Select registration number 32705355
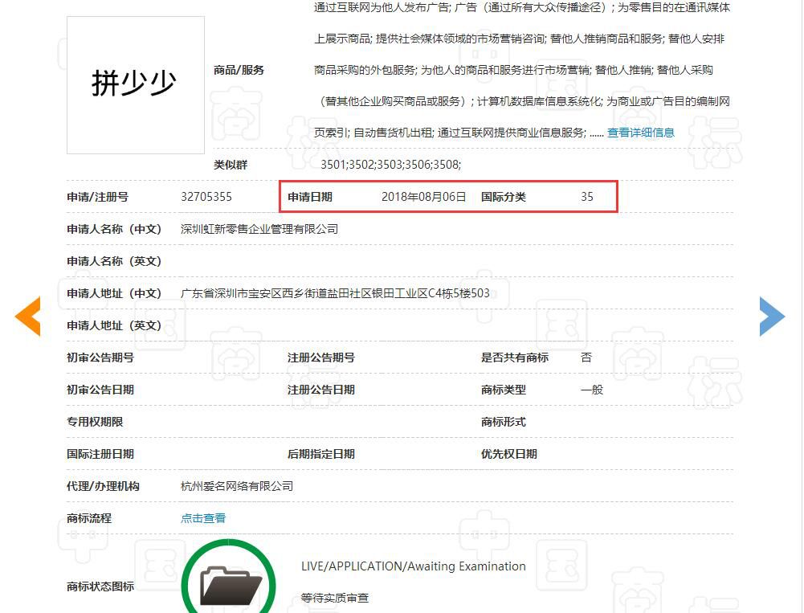Image resolution: width=804 pixels, height=613 pixels. [x=206, y=197]
